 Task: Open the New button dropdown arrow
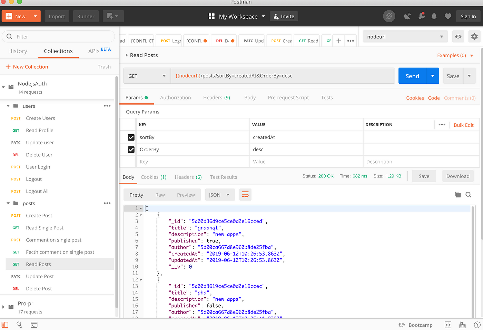(35, 16)
